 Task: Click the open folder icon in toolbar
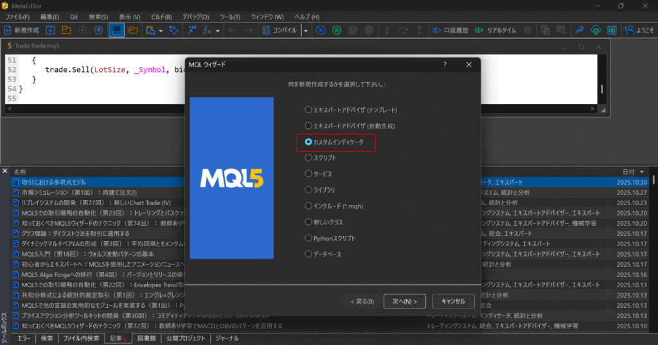66,30
